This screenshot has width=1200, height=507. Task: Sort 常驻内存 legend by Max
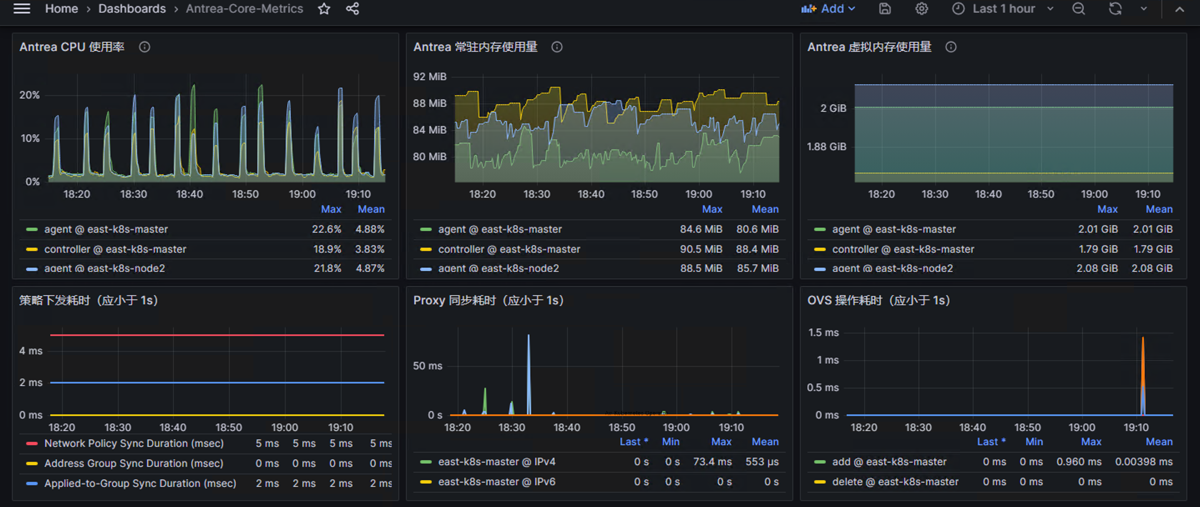[x=712, y=209]
